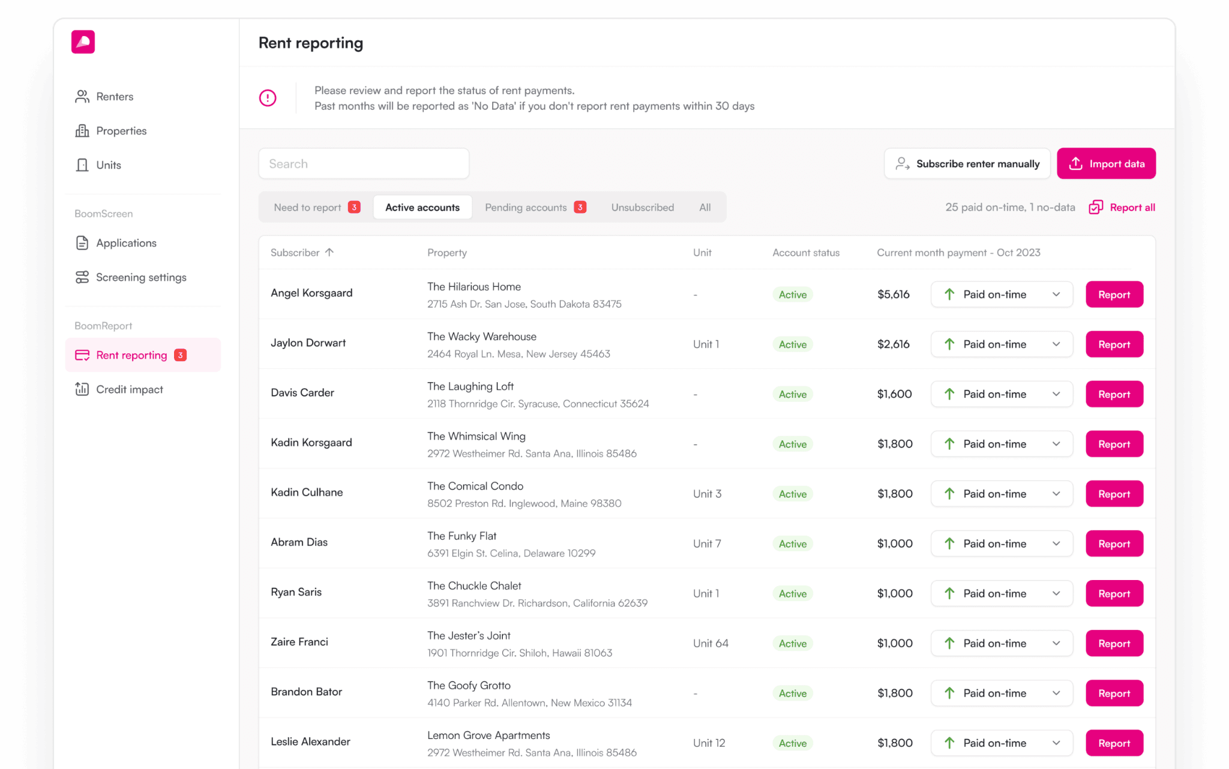Click the pink Boom logo icon
Screen dimensions: 1229x769
point(83,42)
